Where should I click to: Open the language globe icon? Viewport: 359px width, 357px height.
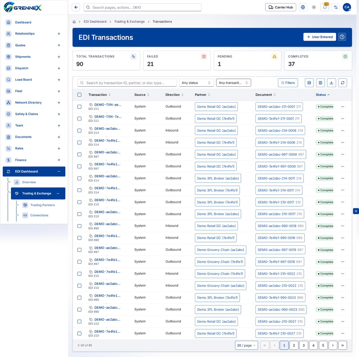point(303,7)
